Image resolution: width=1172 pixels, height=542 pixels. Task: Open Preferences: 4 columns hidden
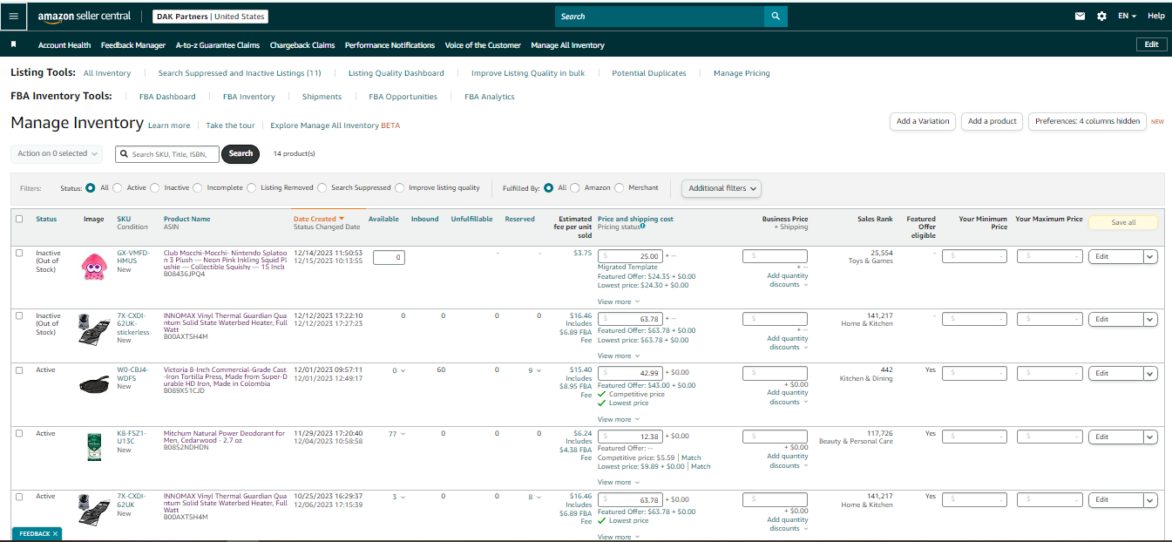(x=1087, y=121)
